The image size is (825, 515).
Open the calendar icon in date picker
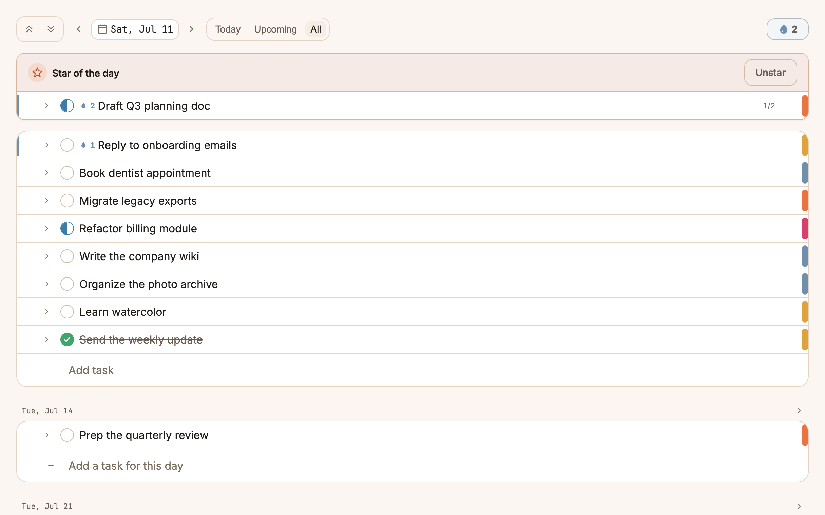pyautogui.click(x=102, y=29)
